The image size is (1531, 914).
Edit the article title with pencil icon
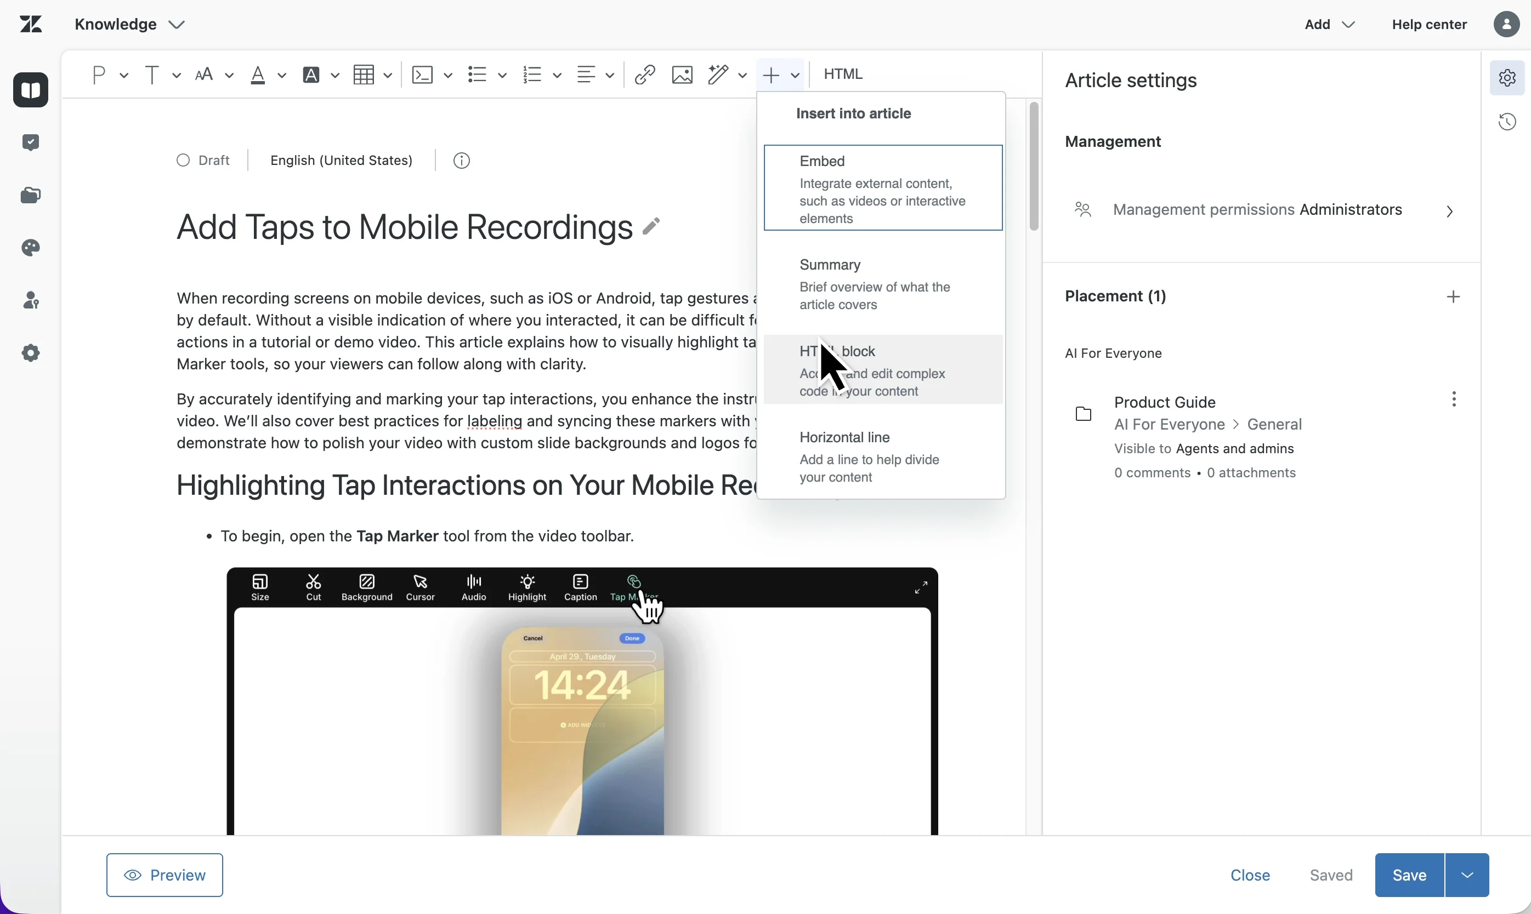(651, 226)
